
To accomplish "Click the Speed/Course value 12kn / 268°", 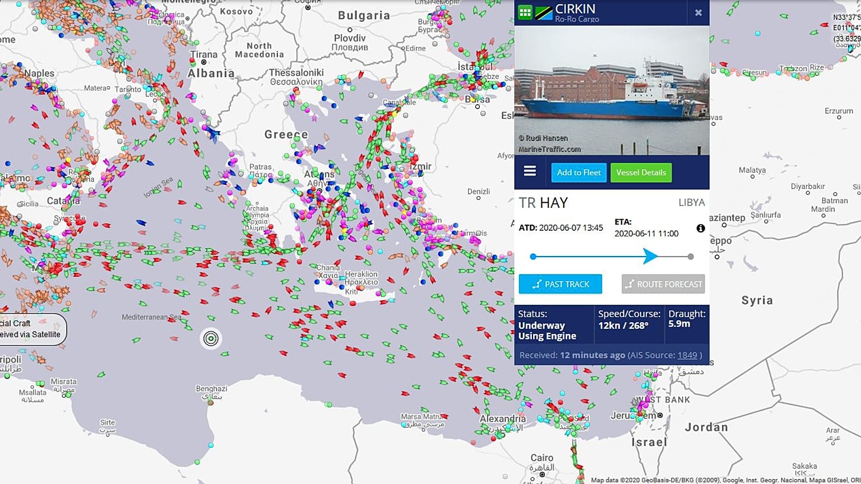I will coord(623,325).
